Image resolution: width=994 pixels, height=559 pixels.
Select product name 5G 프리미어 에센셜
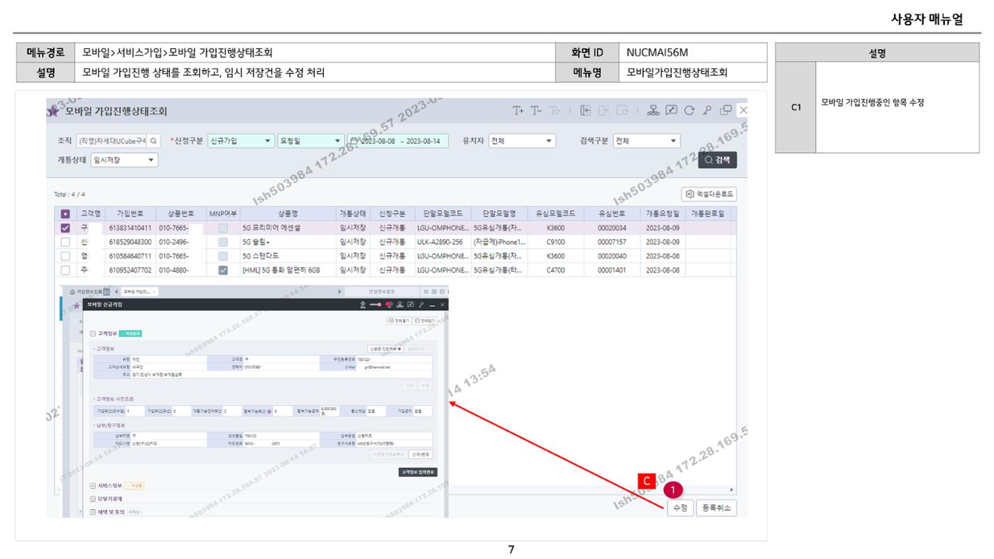(271, 228)
